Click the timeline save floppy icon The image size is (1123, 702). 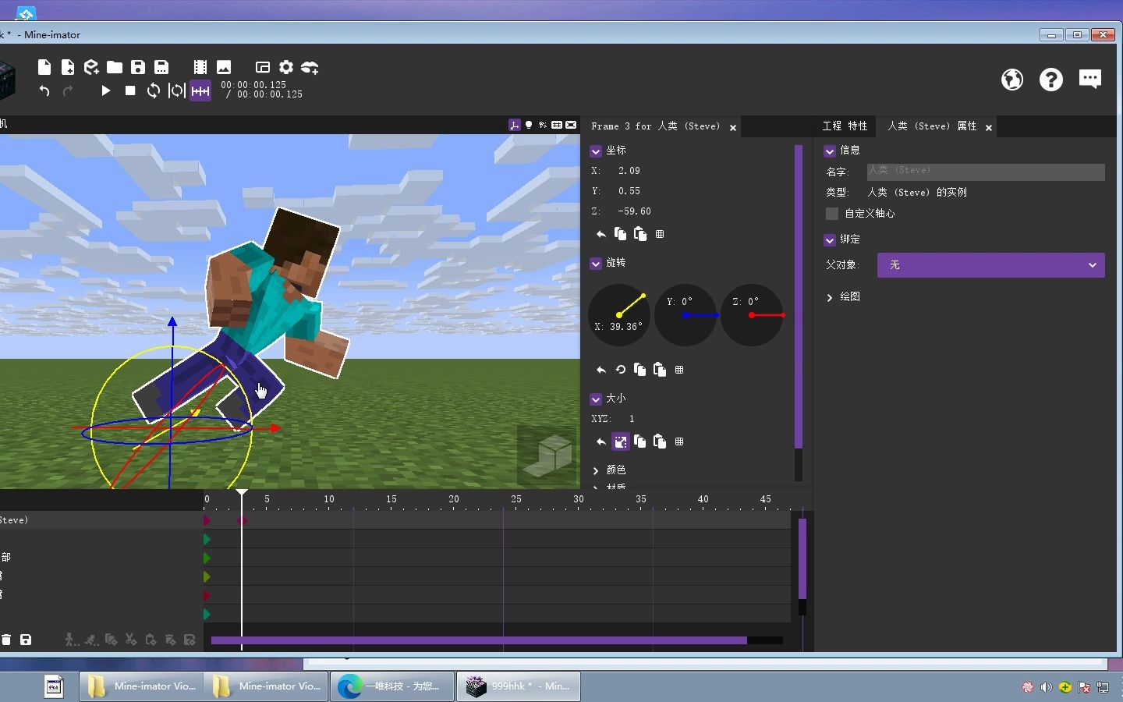click(x=26, y=640)
